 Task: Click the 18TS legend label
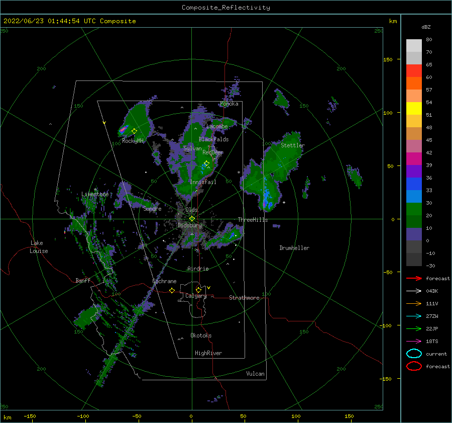(x=432, y=342)
